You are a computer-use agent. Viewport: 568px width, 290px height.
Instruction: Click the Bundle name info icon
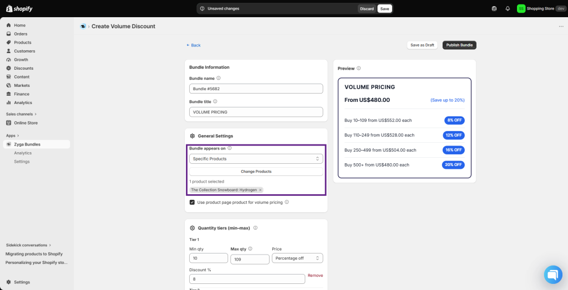219,78
